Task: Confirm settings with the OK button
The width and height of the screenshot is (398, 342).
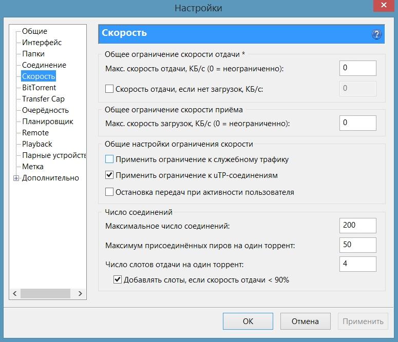Action: pos(248,321)
